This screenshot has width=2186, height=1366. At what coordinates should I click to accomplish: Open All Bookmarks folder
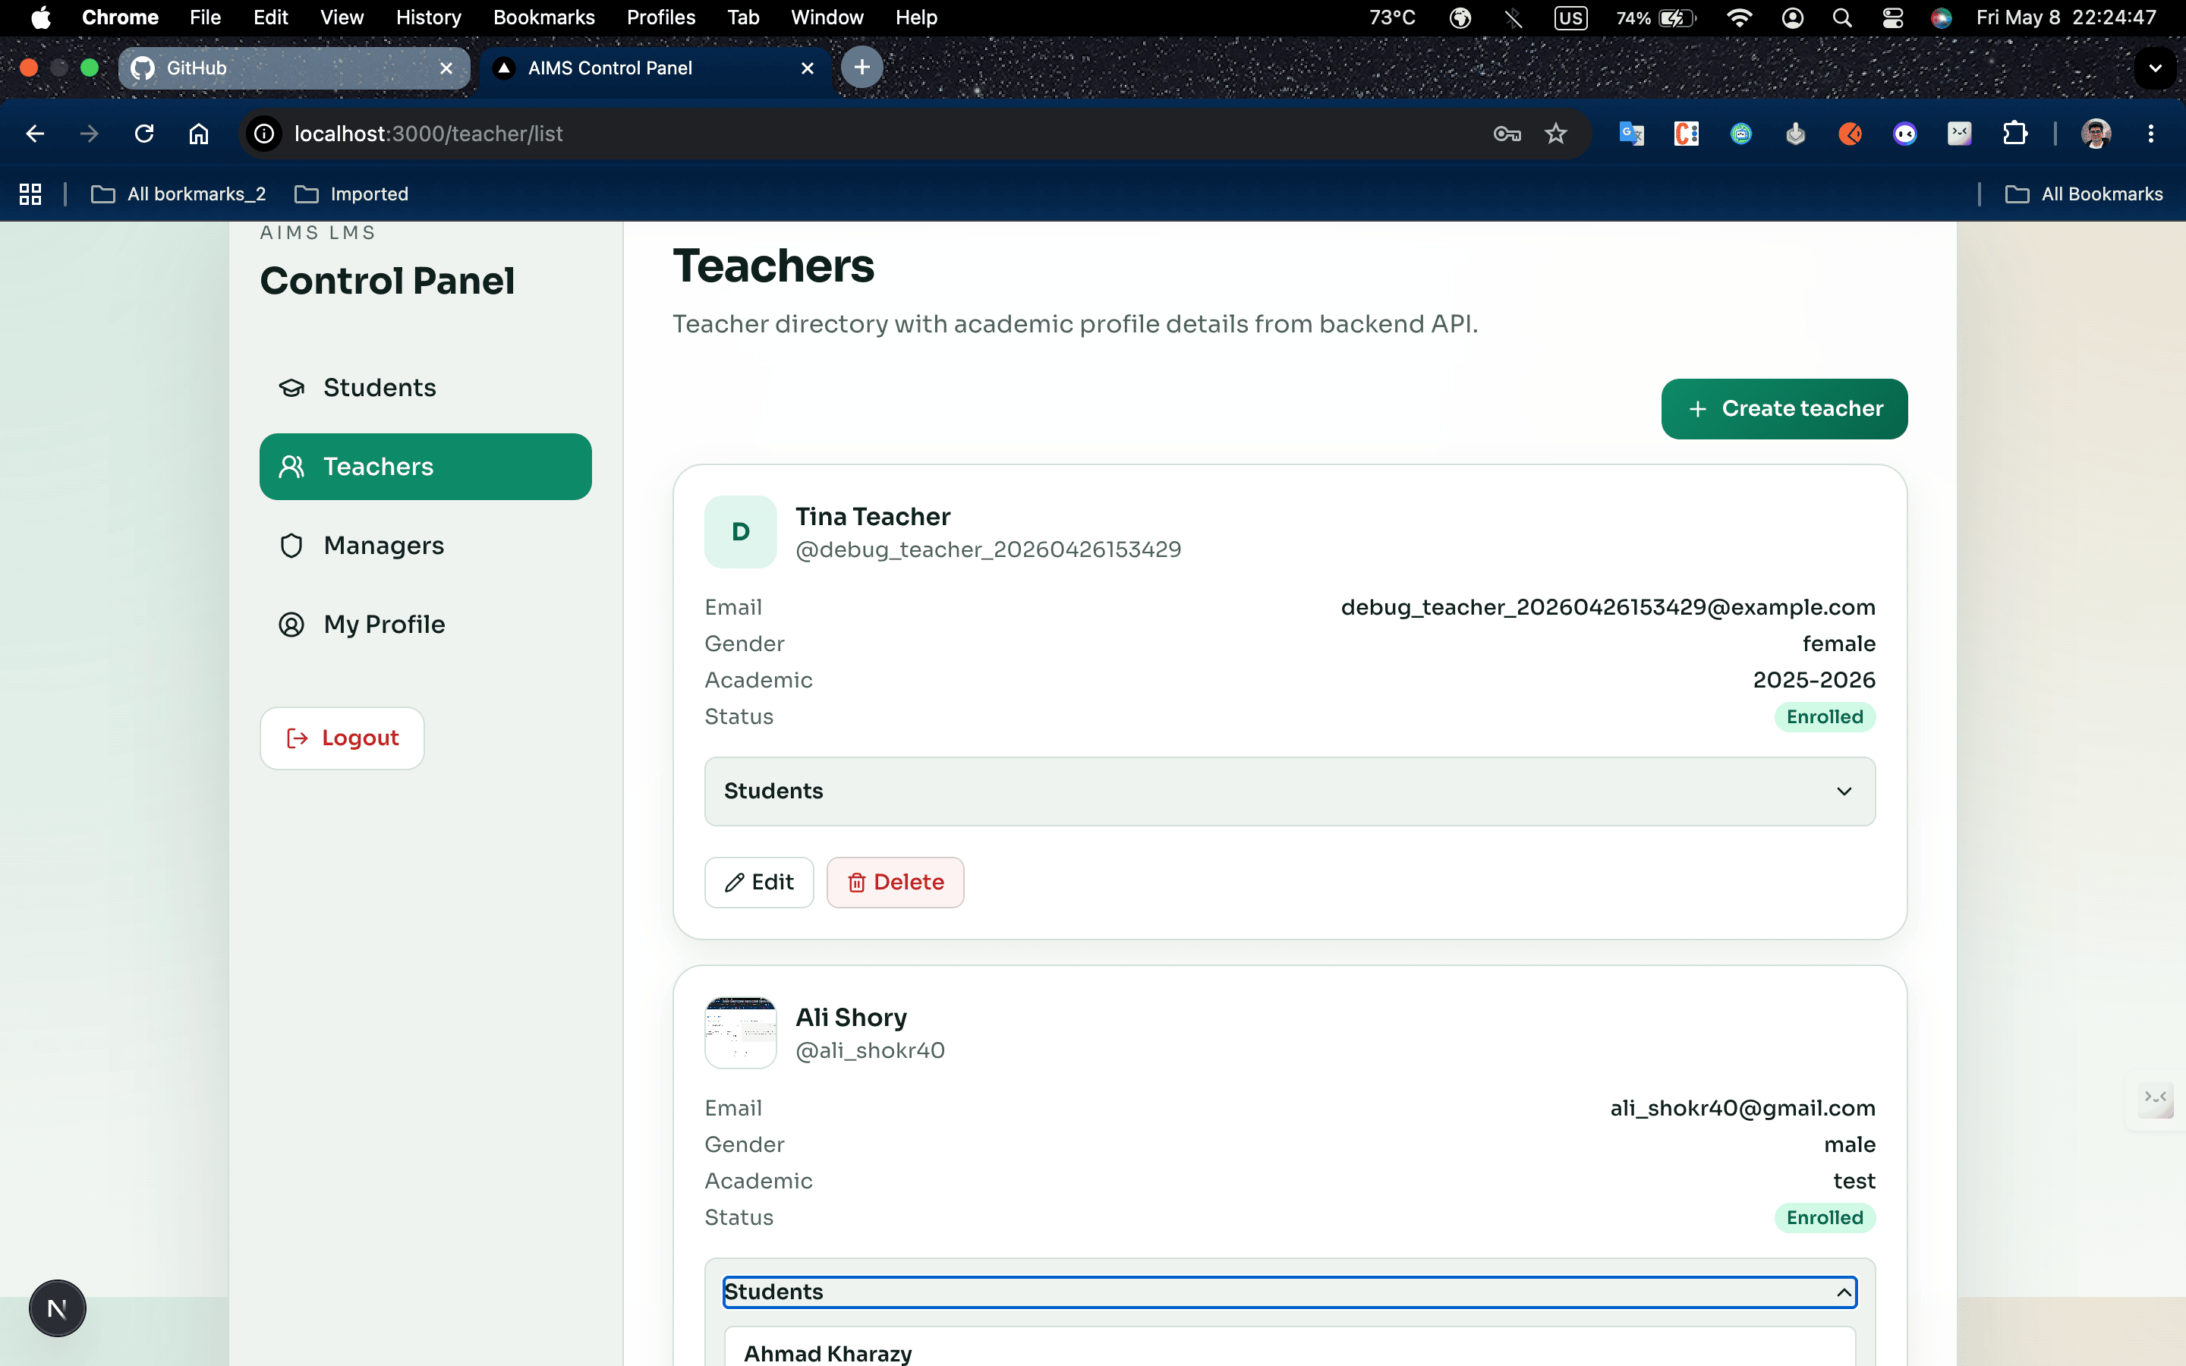(x=2084, y=194)
